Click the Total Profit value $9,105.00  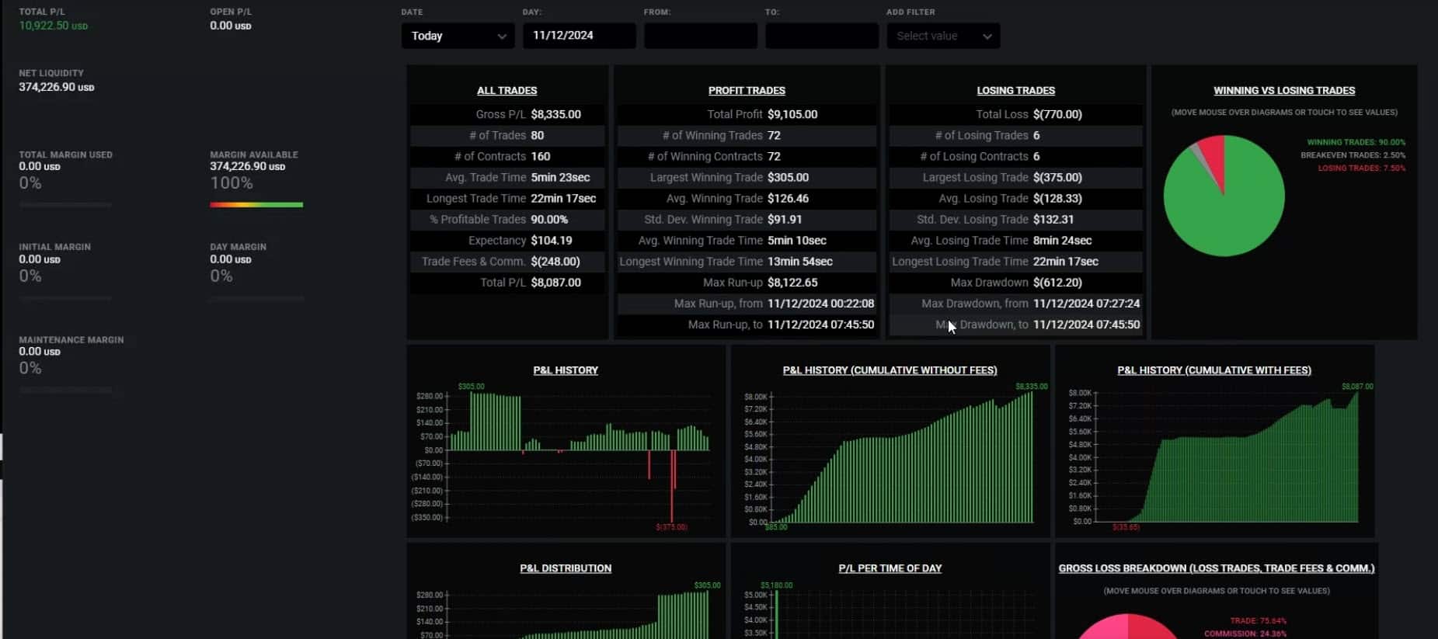pyautogui.click(x=792, y=114)
